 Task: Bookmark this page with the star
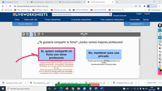[140, 6]
